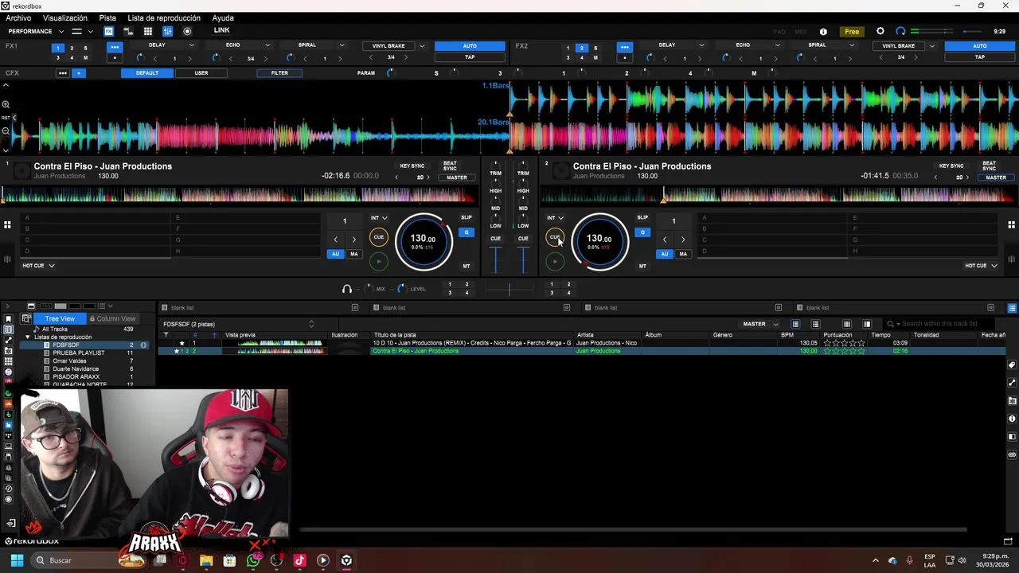
Task: Click the rekordbox taskbar icon
Action: [346, 560]
